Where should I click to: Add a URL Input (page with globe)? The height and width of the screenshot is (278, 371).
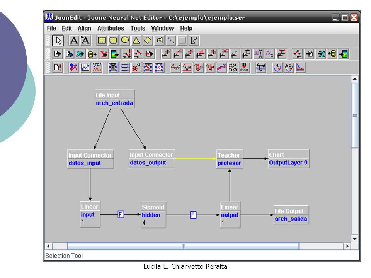point(69,54)
